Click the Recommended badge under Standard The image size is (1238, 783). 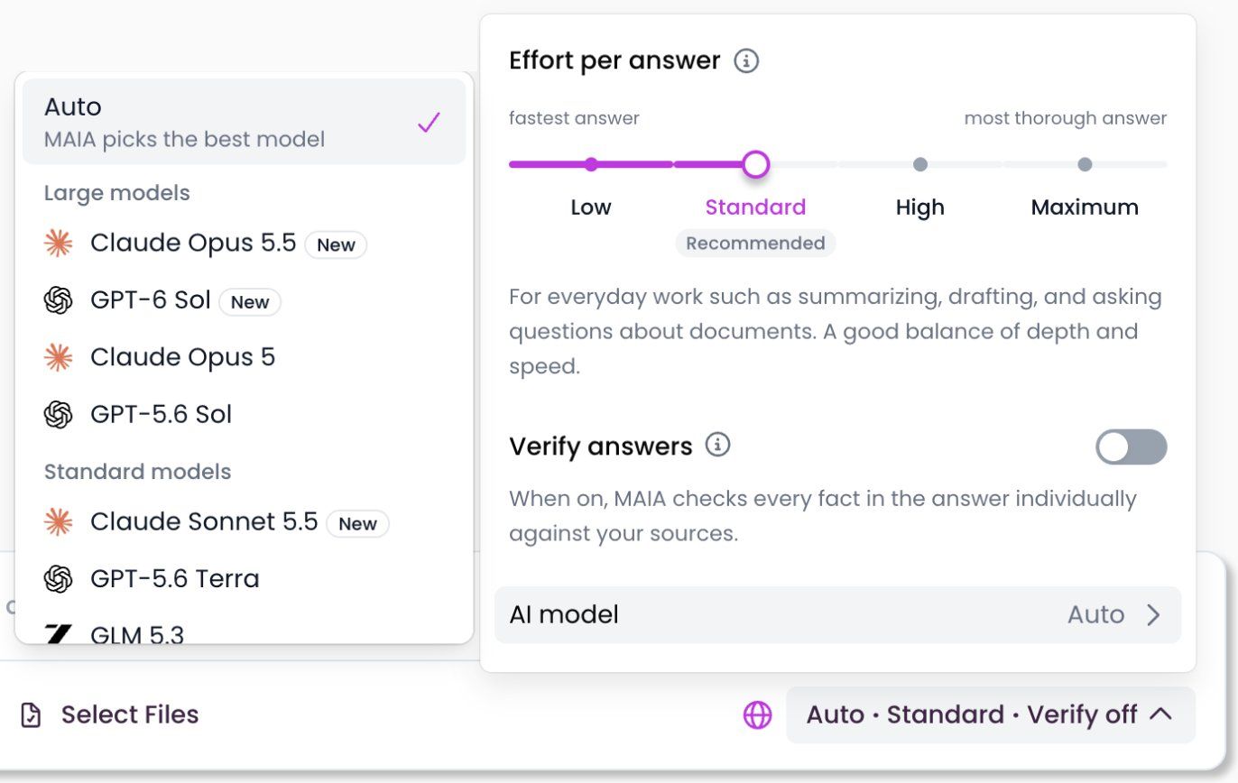pos(755,244)
